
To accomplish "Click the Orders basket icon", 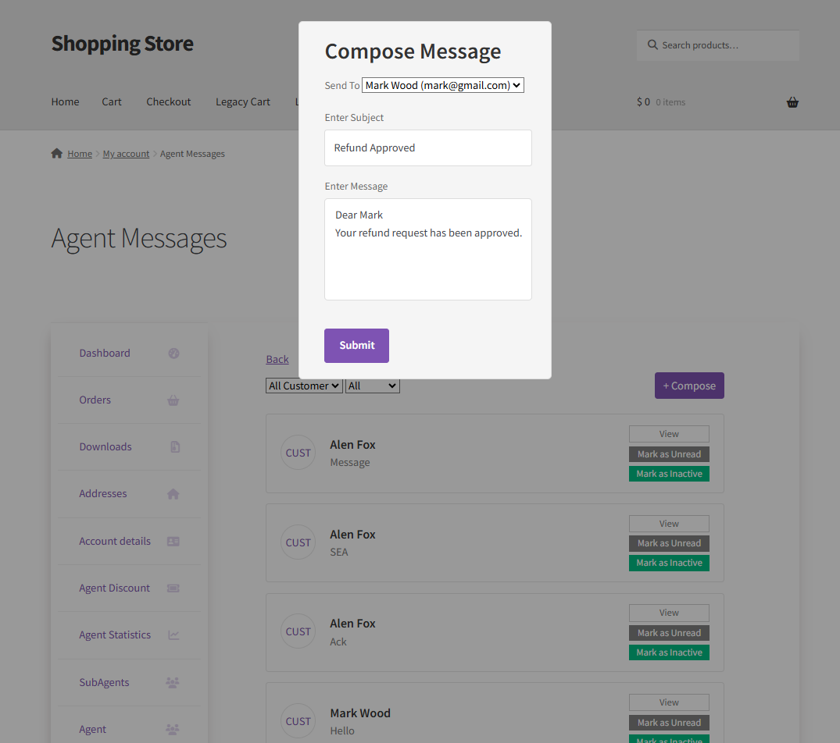I will 173,400.
